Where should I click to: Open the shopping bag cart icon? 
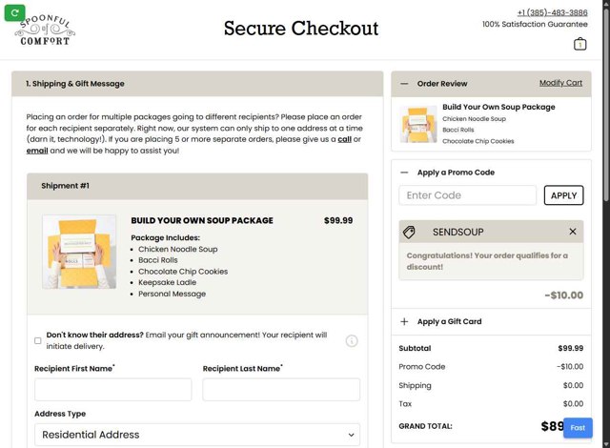tap(579, 44)
